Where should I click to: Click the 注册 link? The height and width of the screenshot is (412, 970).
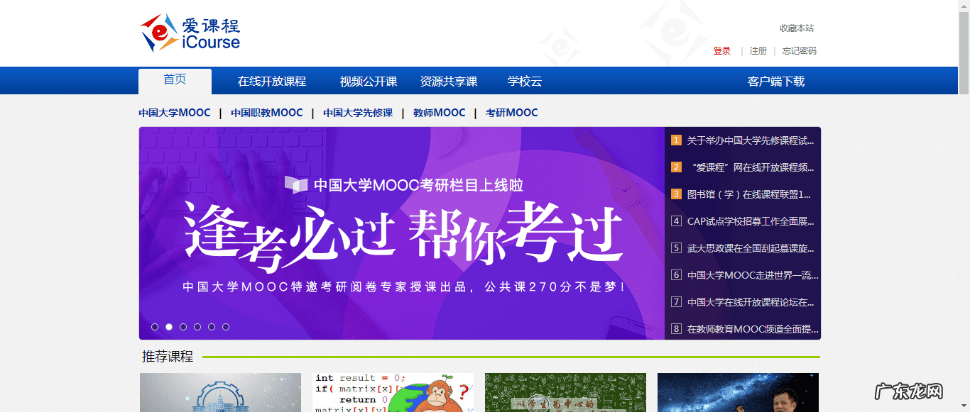point(758,51)
